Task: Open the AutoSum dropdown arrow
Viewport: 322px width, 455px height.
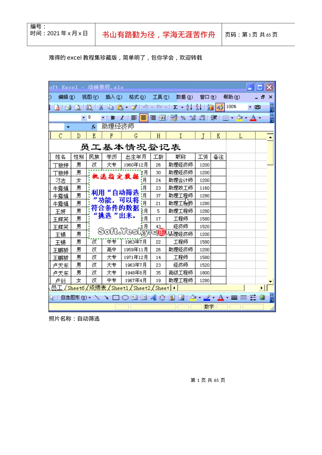Action: pos(182,107)
